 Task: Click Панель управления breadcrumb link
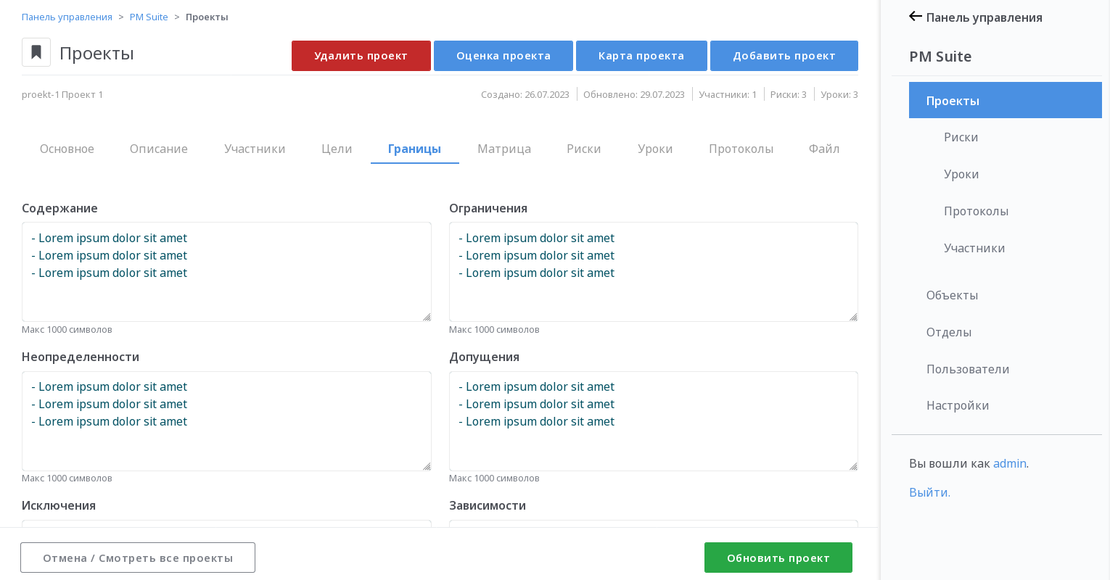[x=67, y=17]
